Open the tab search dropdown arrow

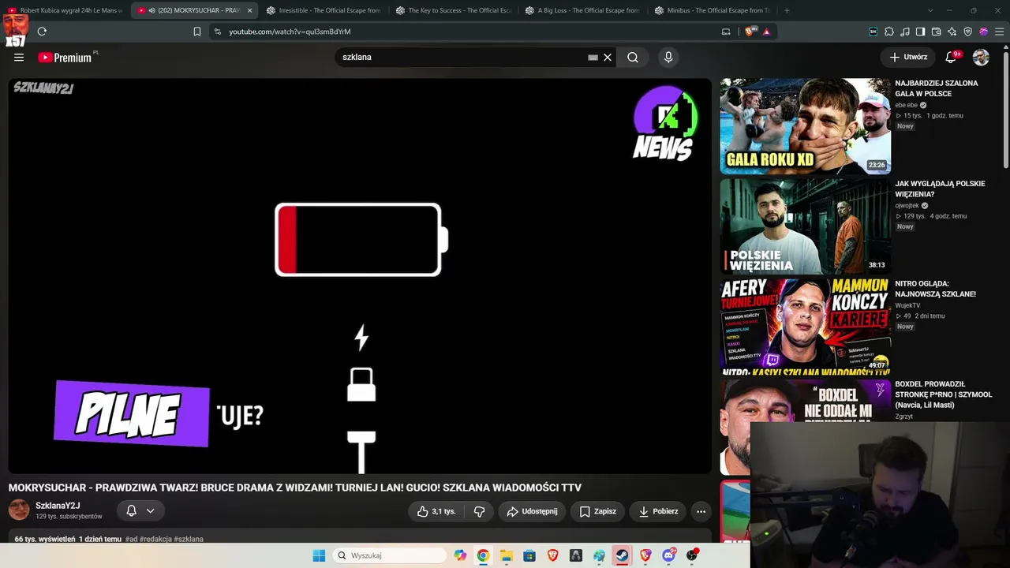pos(930,10)
